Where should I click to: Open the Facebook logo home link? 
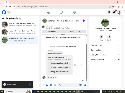(4, 12)
